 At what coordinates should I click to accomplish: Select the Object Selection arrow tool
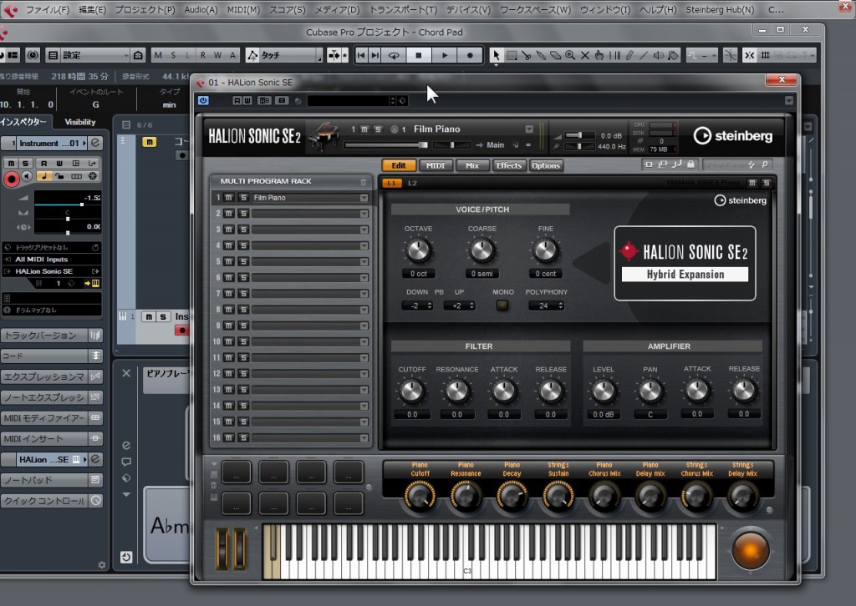pyautogui.click(x=497, y=57)
